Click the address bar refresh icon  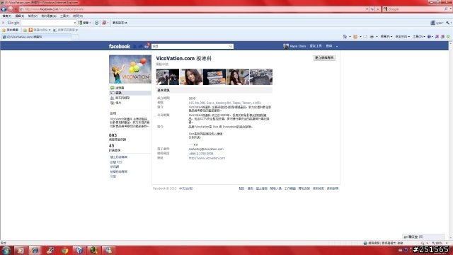click(x=372, y=9)
